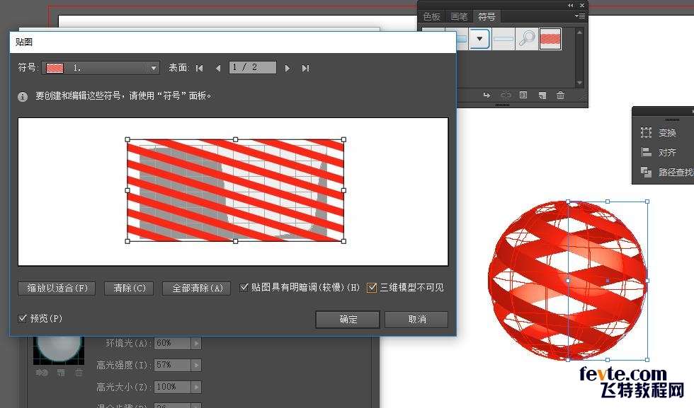This screenshot has height=408, width=694.
Task: Collapse the 符号 panel with double arrows
Action: (x=571, y=6)
